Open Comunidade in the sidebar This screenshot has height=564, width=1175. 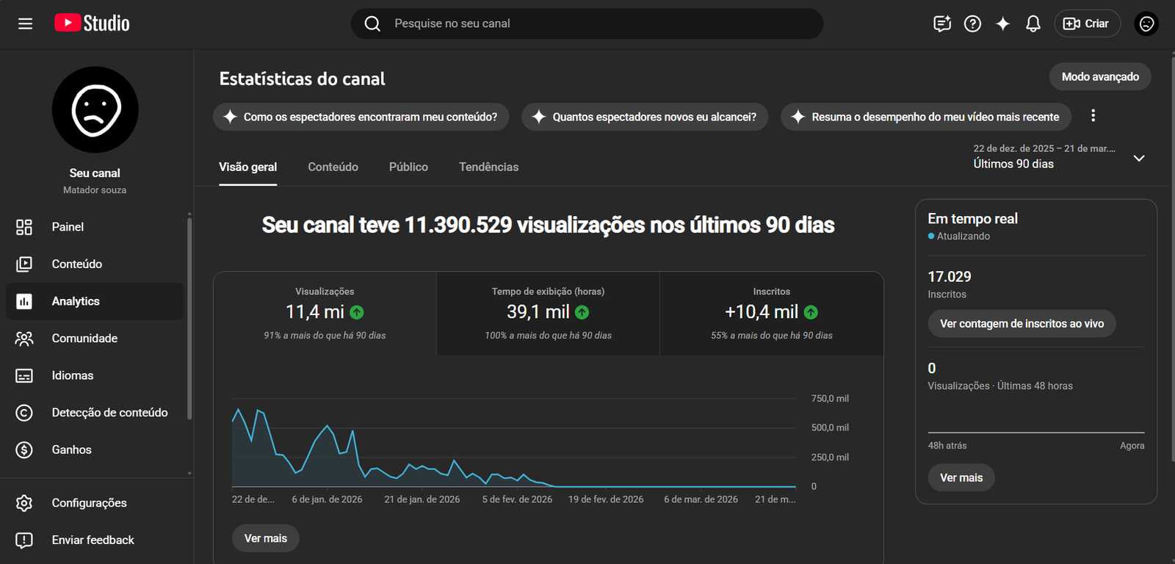[95, 339]
